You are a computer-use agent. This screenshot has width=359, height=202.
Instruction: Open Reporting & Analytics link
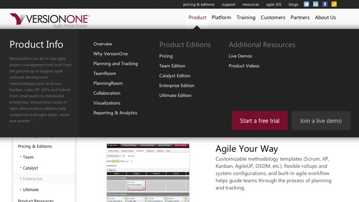pos(115,113)
